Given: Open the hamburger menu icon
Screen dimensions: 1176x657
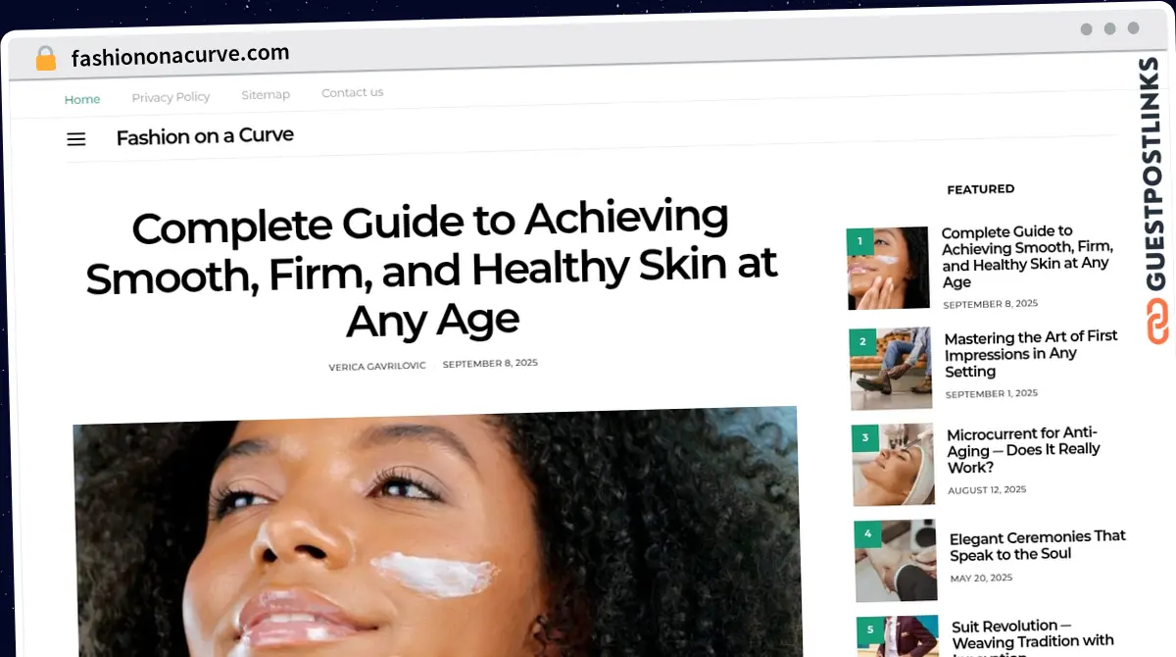Looking at the screenshot, I should (x=76, y=139).
